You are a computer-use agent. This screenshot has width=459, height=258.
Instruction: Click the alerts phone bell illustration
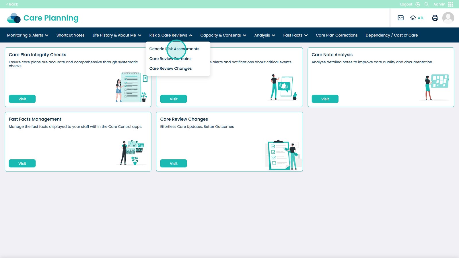(x=283, y=87)
